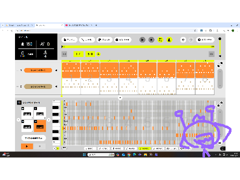Viewport: 240px width, 180px height.
Task: Stop song playback with the top stop button
Action: point(151,40)
